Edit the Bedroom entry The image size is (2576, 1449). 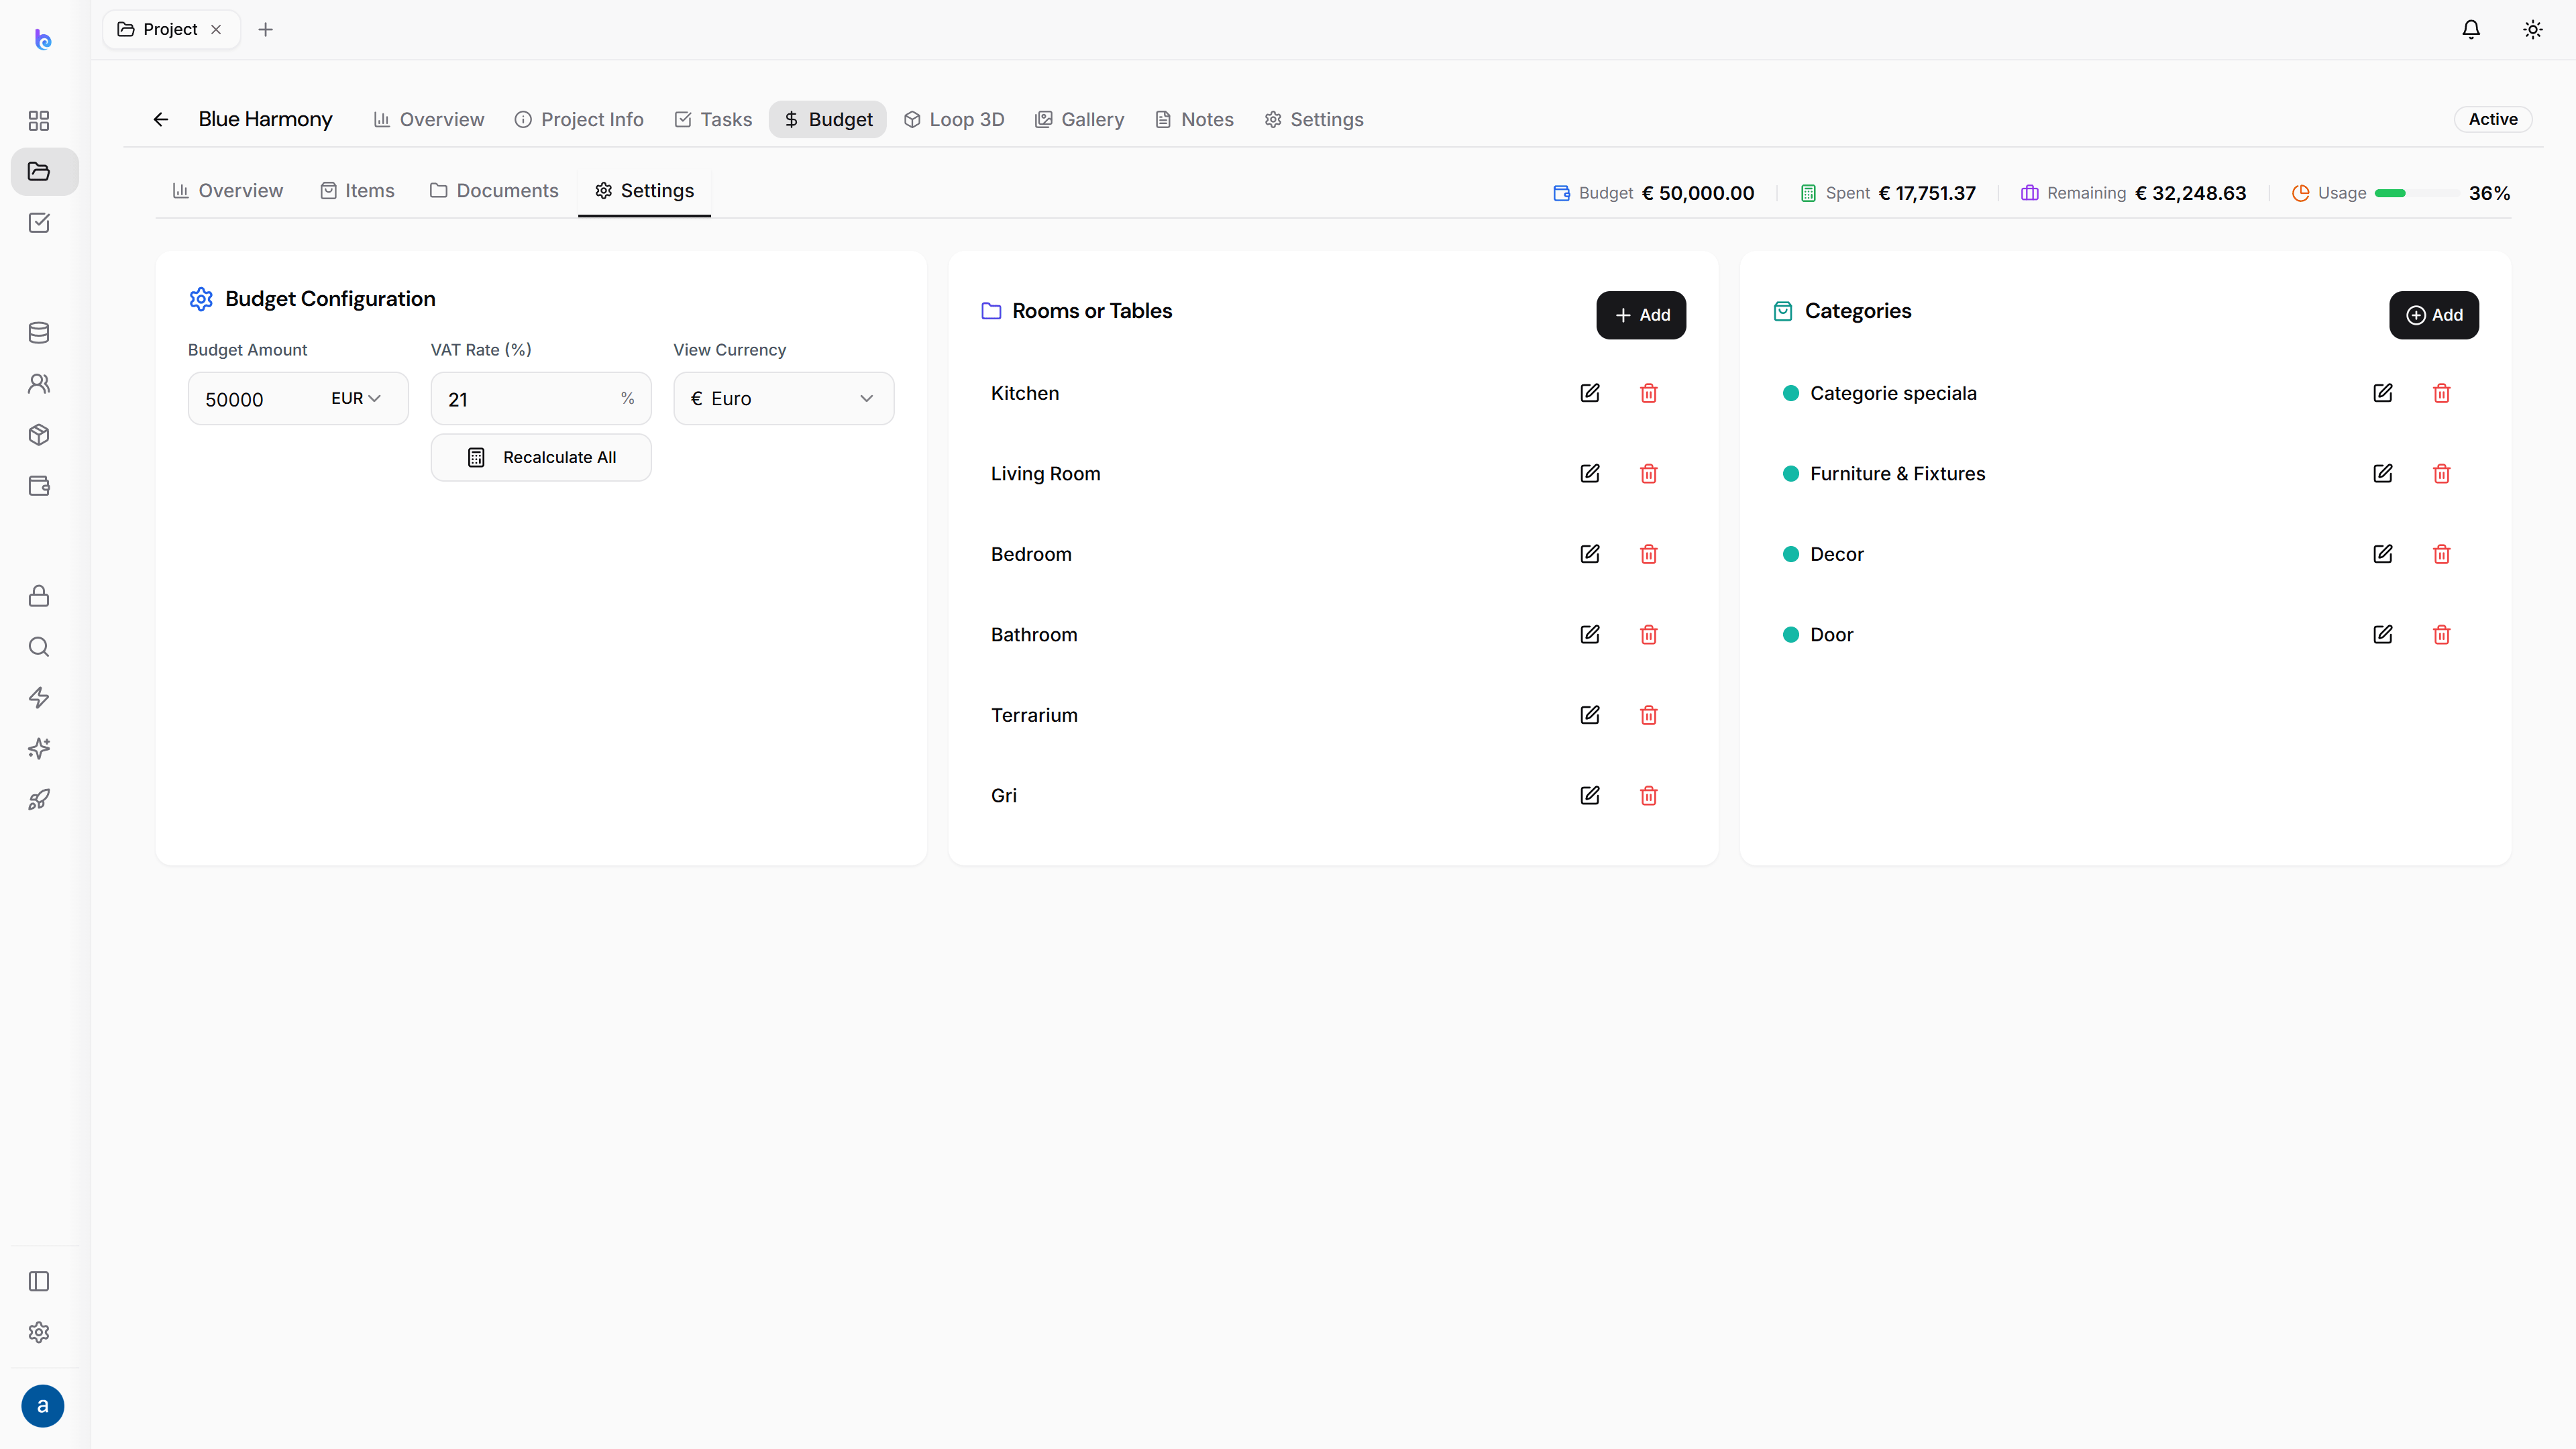[1590, 554]
